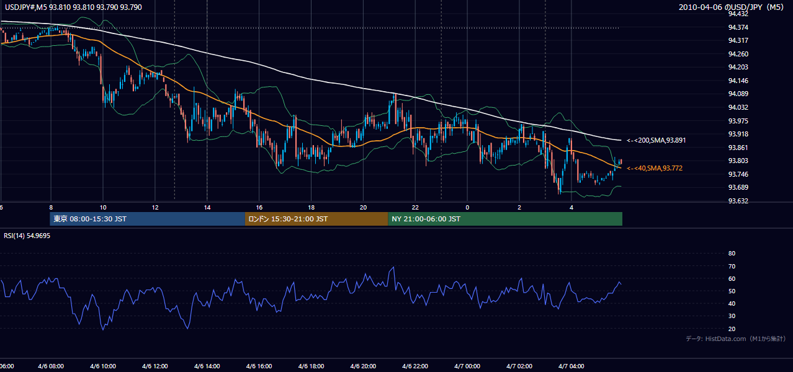This screenshot has width=793, height=372.
Task: Select the NY 21:00-06:00 JST session bar
Action: click(x=505, y=219)
